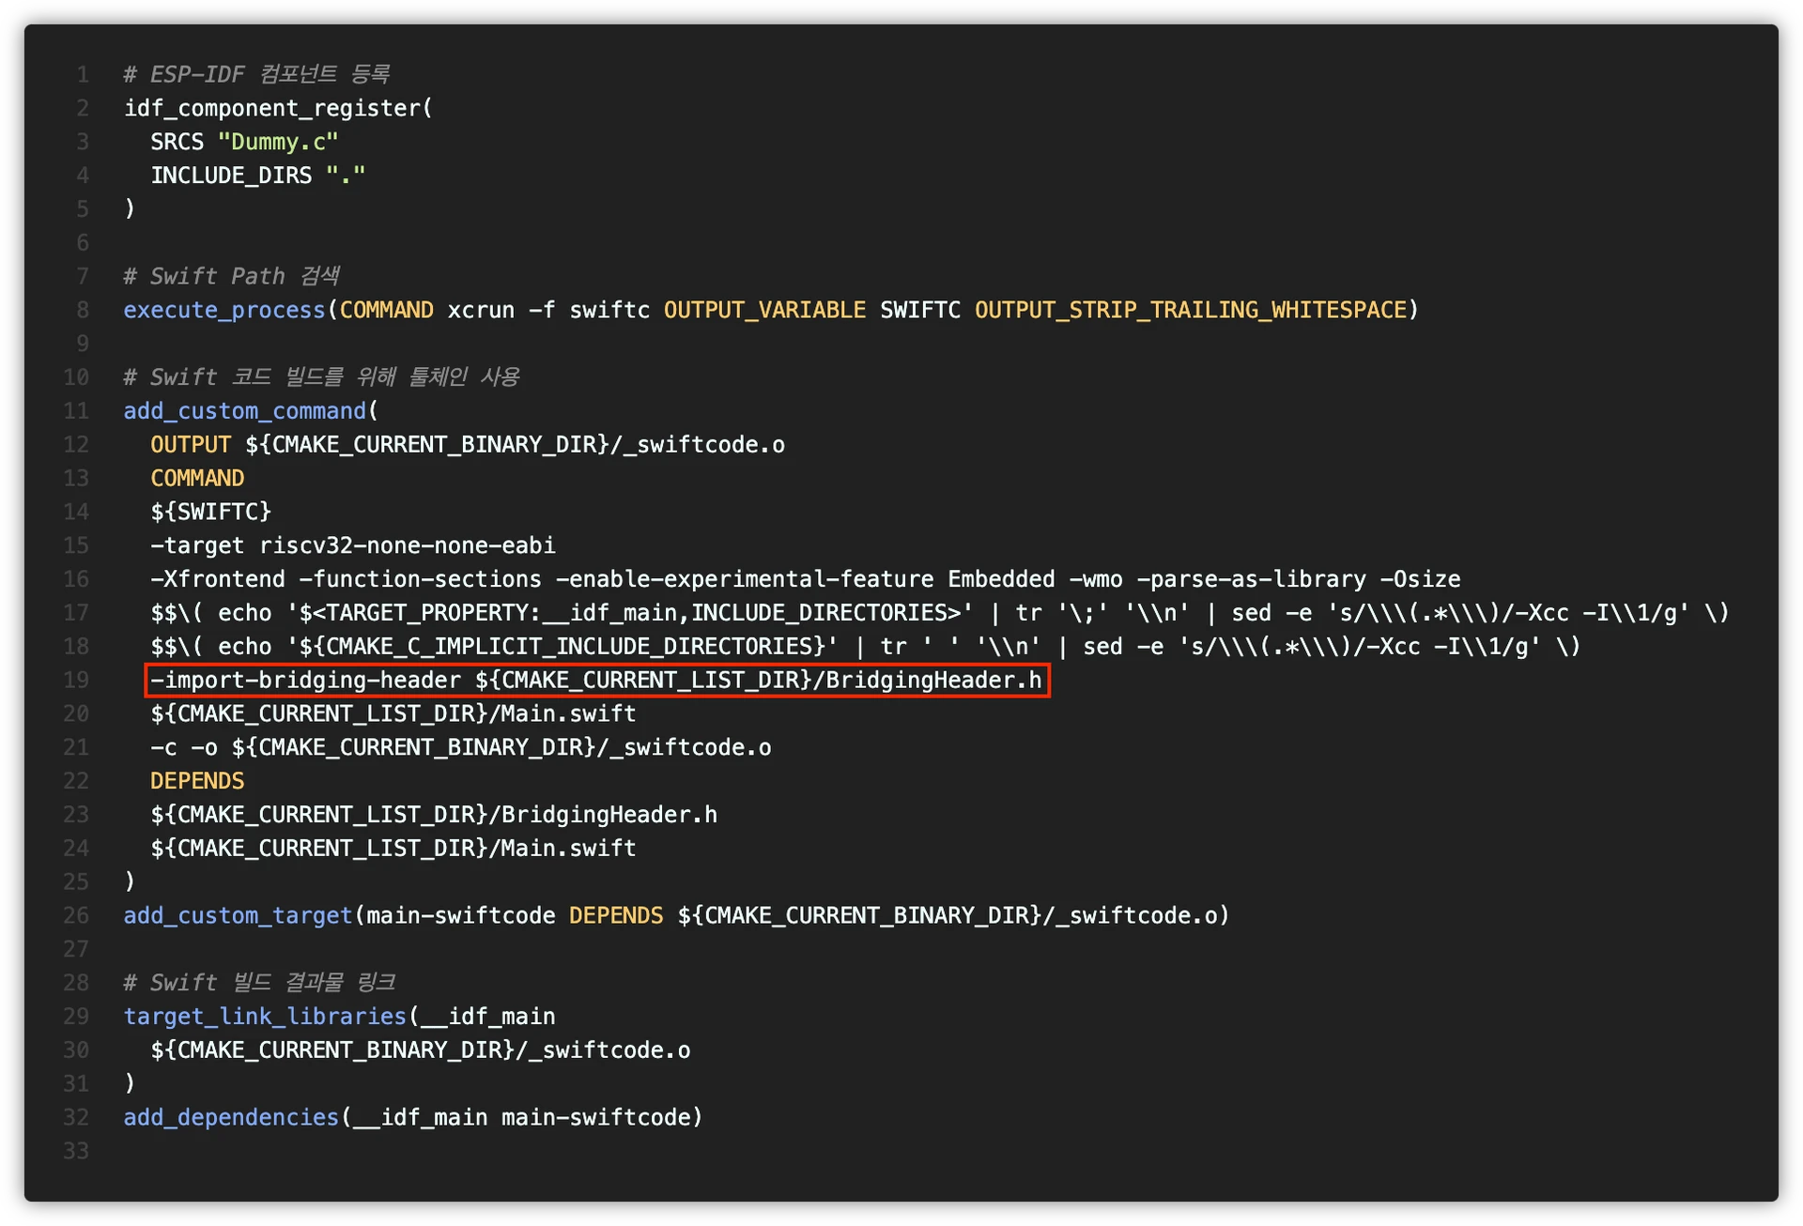This screenshot has width=1803, height=1226.
Task: Select the add_custom_command keyword
Action: click(x=242, y=410)
